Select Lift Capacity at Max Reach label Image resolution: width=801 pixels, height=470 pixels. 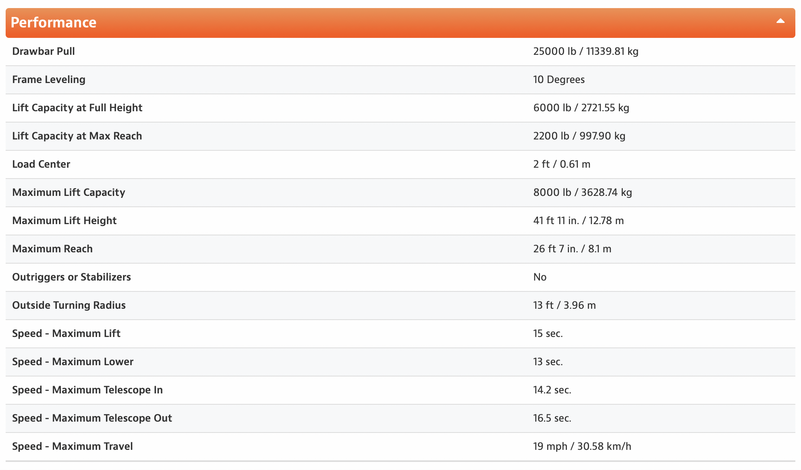(x=77, y=136)
